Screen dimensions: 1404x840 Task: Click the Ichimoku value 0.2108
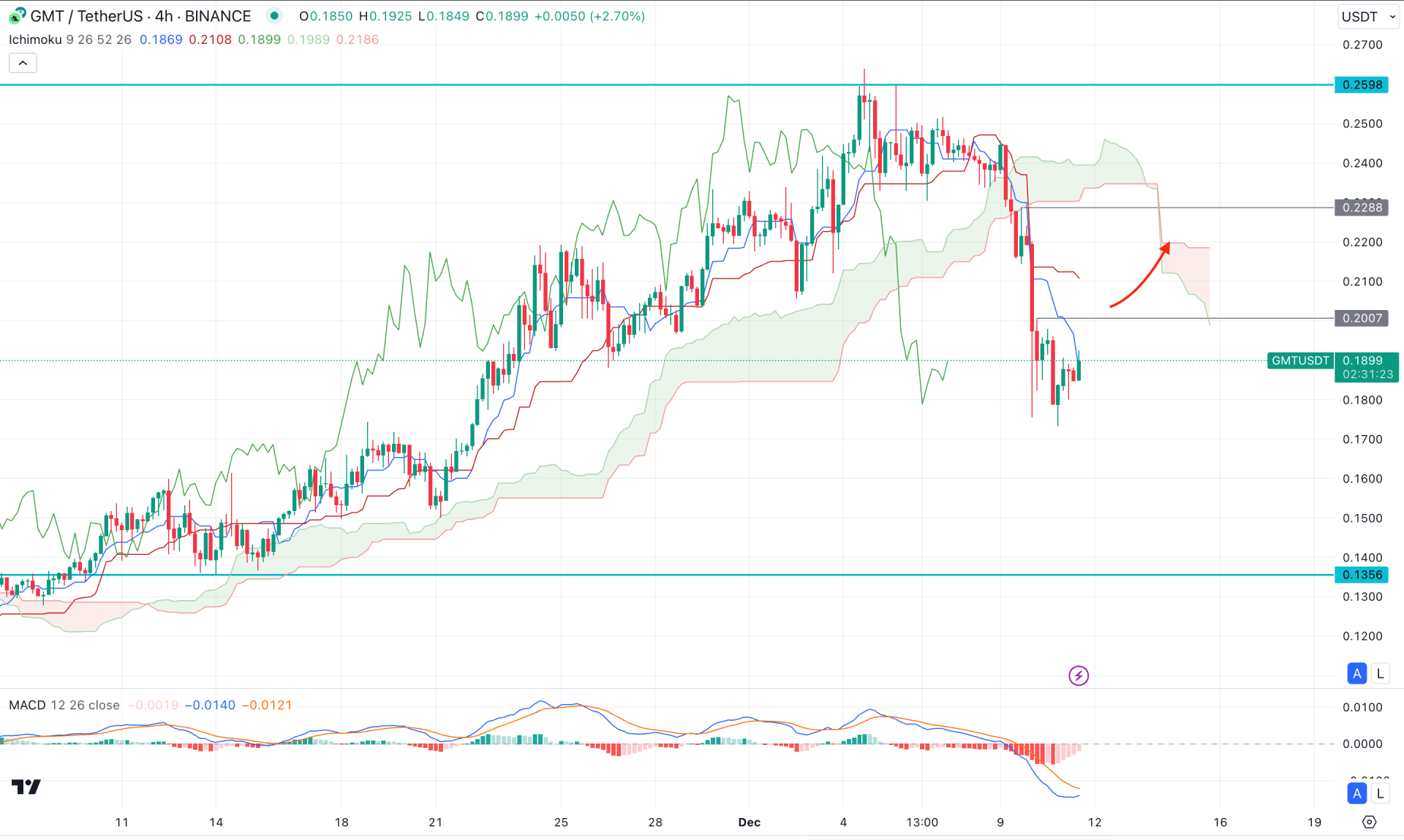pos(210,39)
